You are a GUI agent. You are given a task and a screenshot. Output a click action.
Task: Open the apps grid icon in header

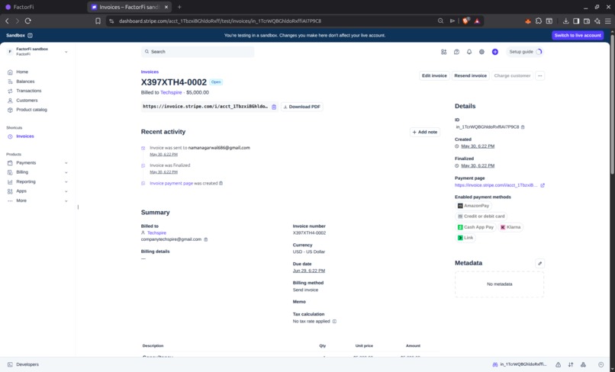(443, 52)
